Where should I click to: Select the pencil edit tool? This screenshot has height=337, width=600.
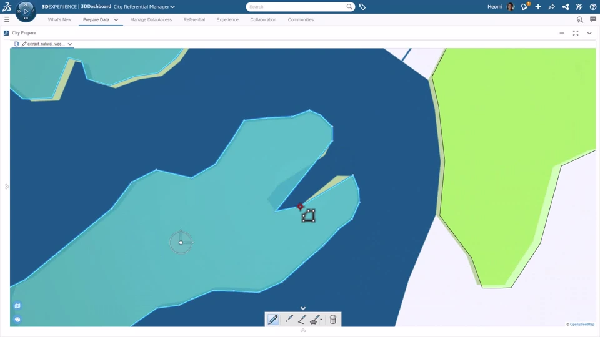(x=273, y=320)
